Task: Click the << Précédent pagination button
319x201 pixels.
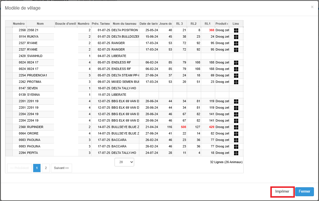Action: click(x=19, y=168)
